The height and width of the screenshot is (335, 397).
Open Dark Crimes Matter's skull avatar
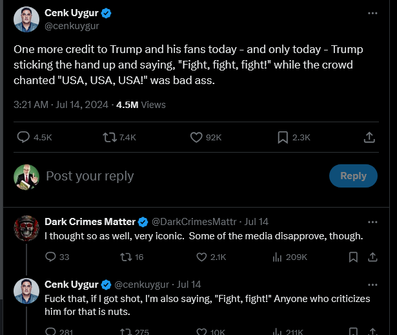click(x=26, y=228)
